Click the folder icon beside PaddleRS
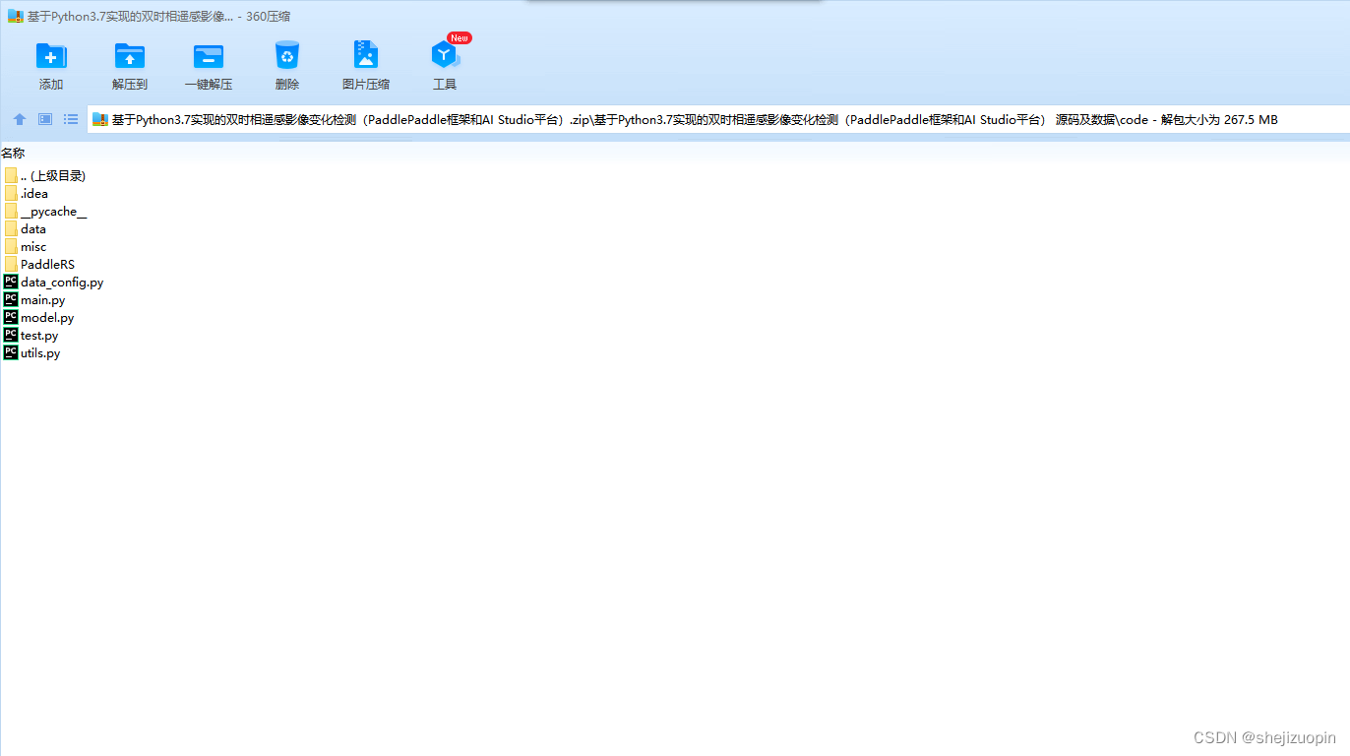This screenshot has width=1350, height=756. [11, 264]
